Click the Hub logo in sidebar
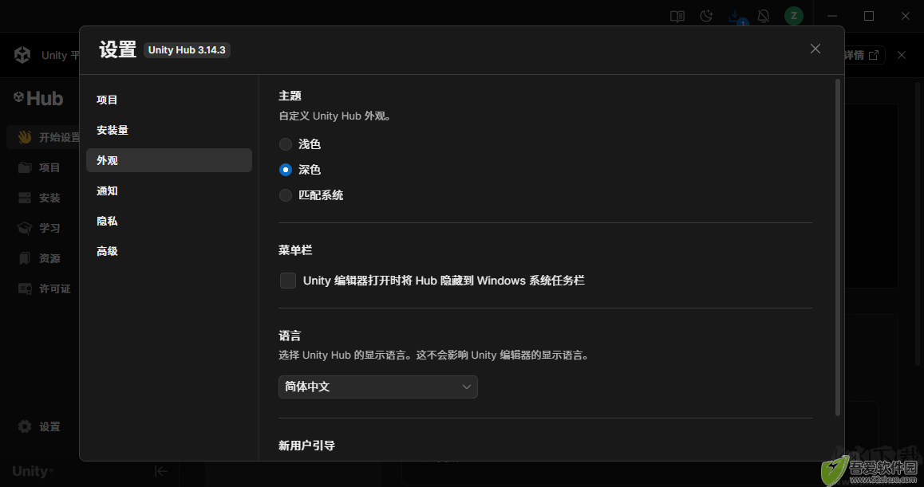This screenshot has width=924, height=487. click(x=38, y=98)
